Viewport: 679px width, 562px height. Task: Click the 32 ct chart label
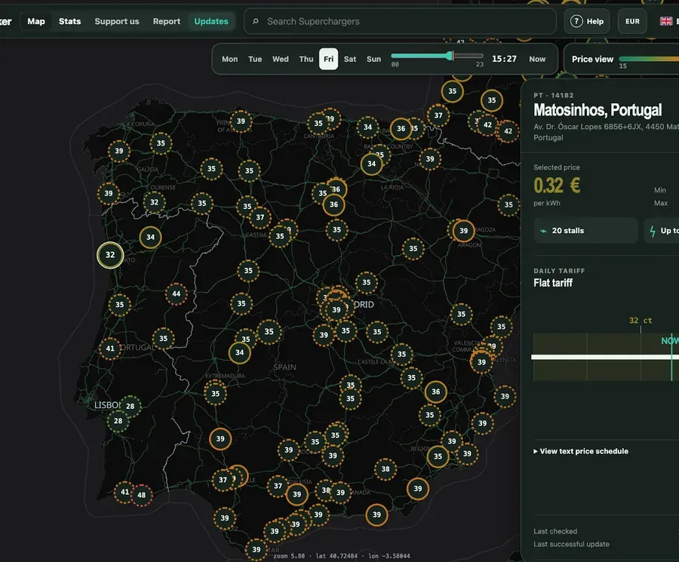641,321
